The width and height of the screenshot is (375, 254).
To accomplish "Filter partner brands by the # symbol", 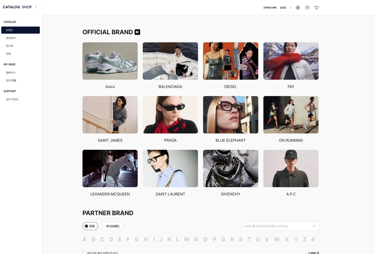I will [313, 239].
